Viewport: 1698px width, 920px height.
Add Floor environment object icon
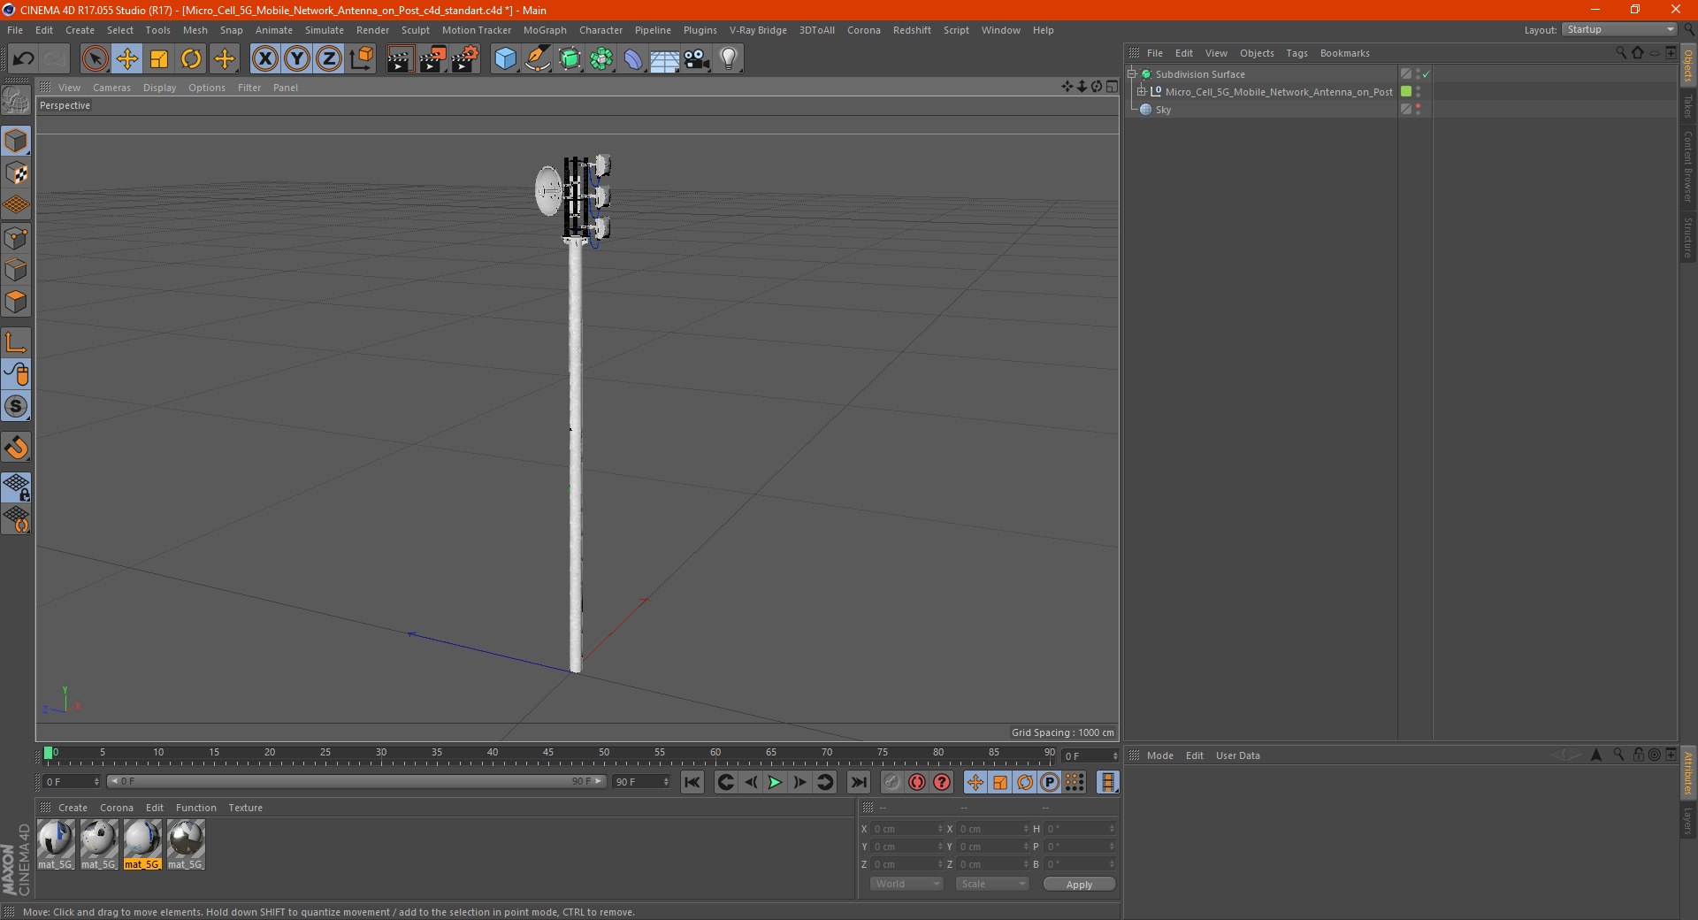tap(664, 59)
